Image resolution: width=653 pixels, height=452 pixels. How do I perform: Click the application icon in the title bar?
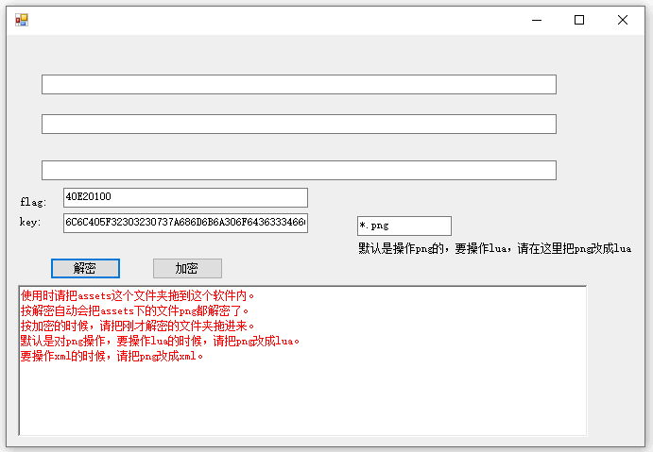pyautogui.click(x=21, y=19)
